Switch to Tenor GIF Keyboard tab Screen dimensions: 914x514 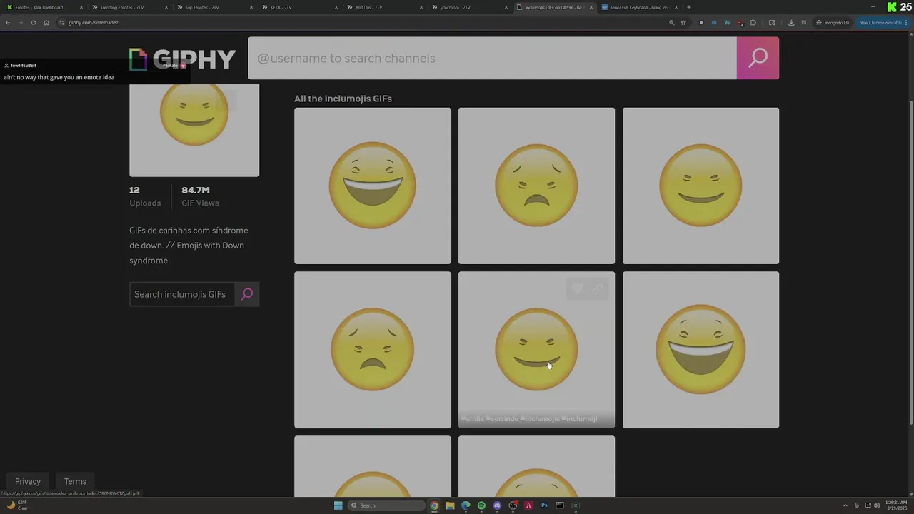639,7
